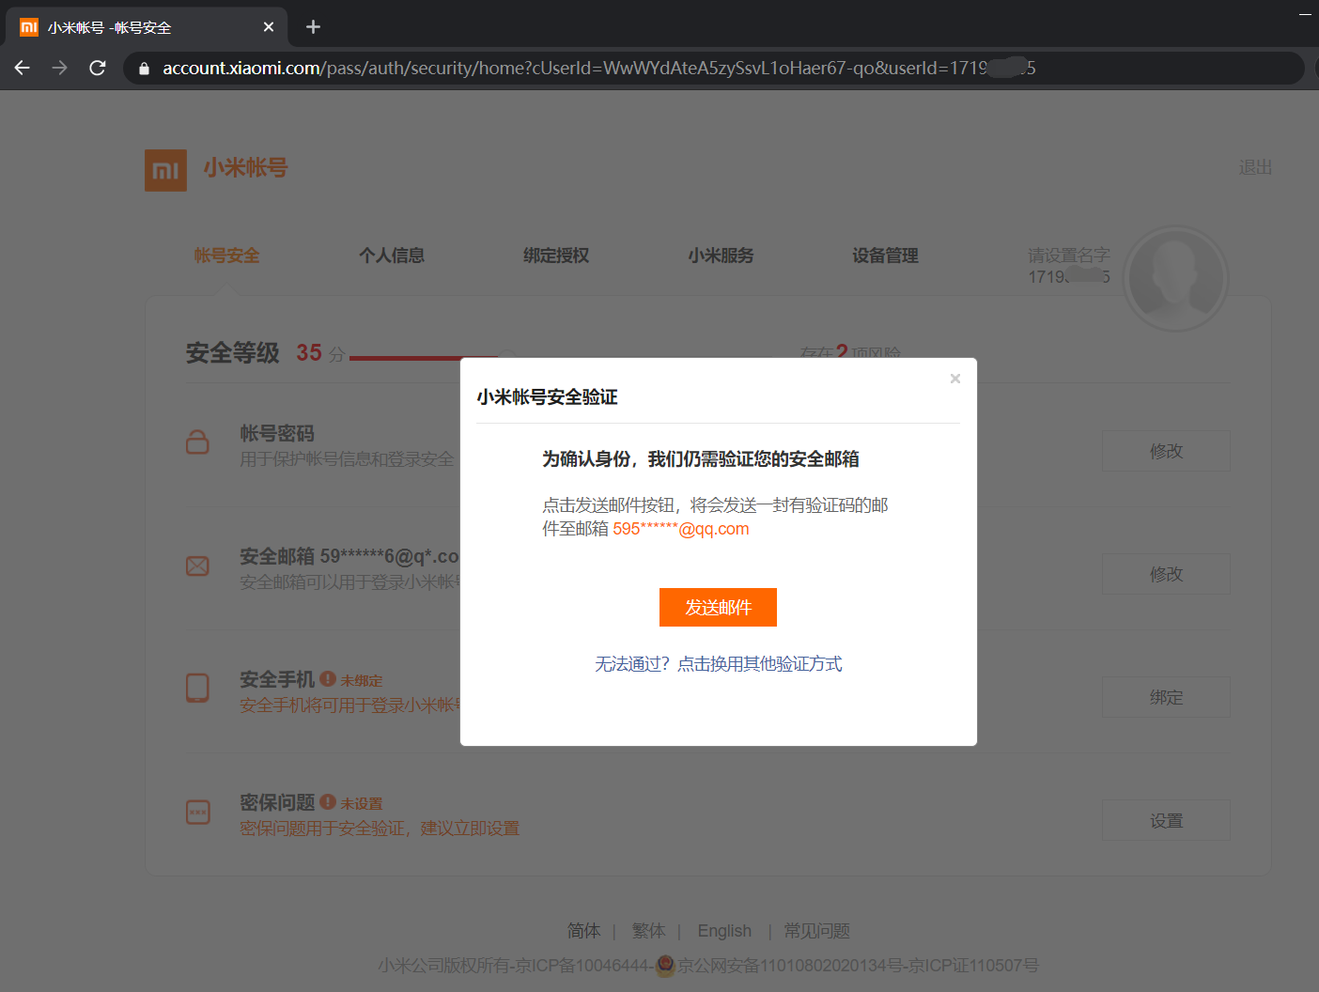Viewport: 1319px width, 992px height.
Task: Switch to English in the footer
Action: click(x=724, y=931)
